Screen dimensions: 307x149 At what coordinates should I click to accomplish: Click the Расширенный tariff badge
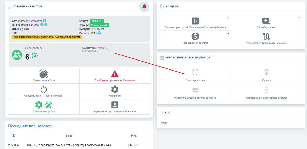[100, 25]
